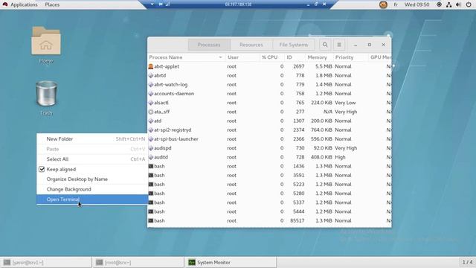The image size is (476, 268).
Task: Click the search icon in System Monitor
Action: pyautogui.click(x=325, y=45)
